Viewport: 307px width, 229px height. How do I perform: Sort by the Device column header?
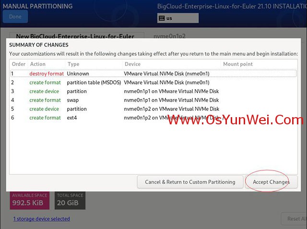coord(172,64)
